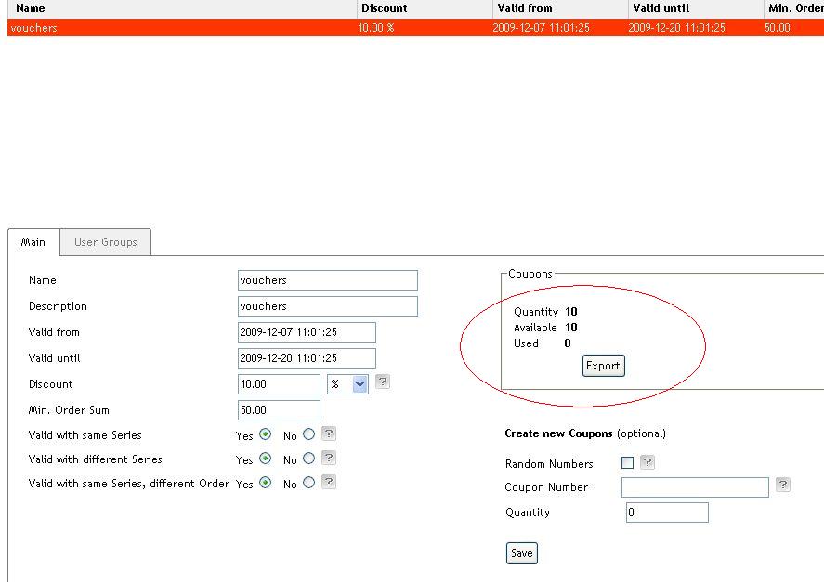The height and width of the screenshot is (582, 824).
Task: Click help icon for Valid with same Series
Action: tap(328, 433)
